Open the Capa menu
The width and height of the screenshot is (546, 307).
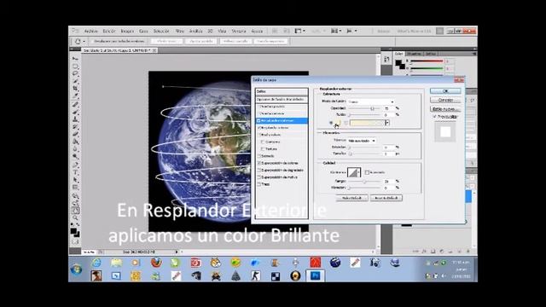coord(143,31)
